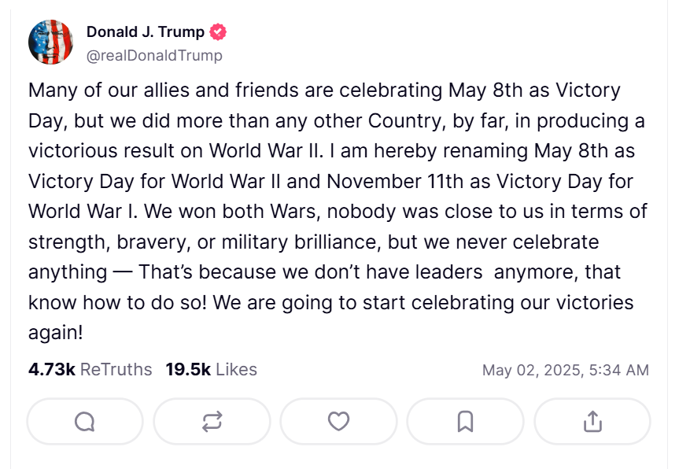The width and height of the screenshot is (679, 469).
Task: Click the 4.73k ReTruths number
Action: (x=51, y=369)
